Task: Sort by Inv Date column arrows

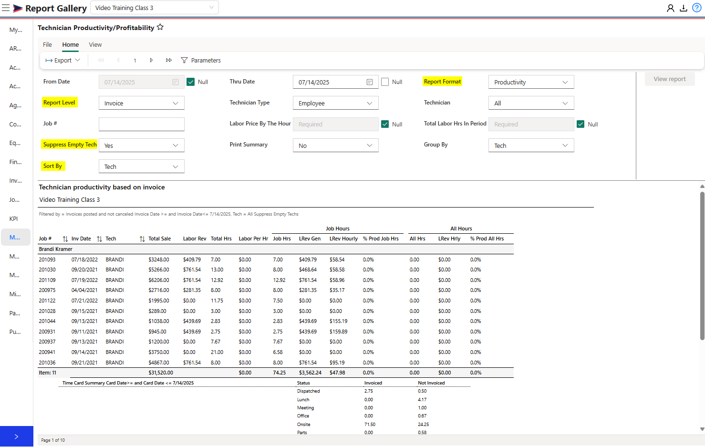Action: (99, 239)
